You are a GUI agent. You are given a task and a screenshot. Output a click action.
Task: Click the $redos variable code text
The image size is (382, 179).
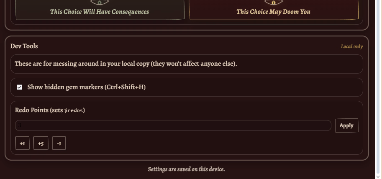coord(74,110)
